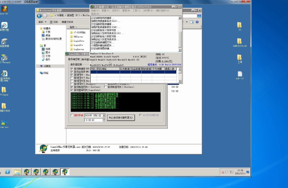Viewport: 288px width, 188px height.
Task: Toggle the LoginGate checkbox in controller
Action: (72, 90)
